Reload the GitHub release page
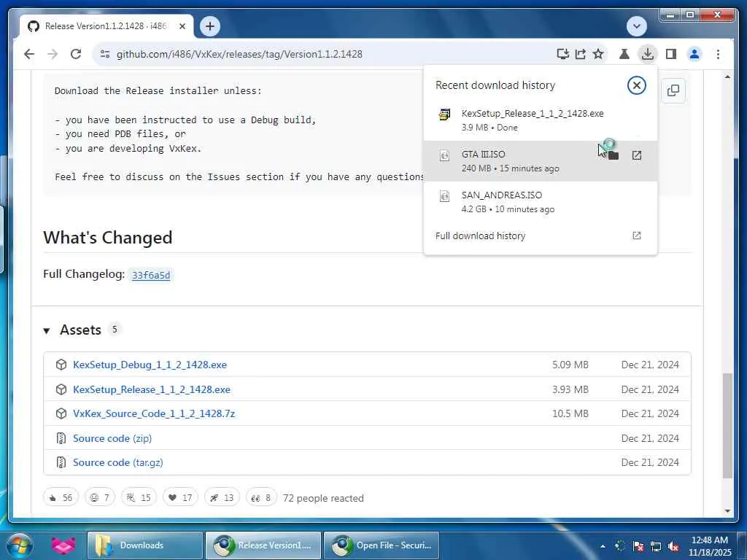The height and width of the screenshot is (560, 747). 76,54
